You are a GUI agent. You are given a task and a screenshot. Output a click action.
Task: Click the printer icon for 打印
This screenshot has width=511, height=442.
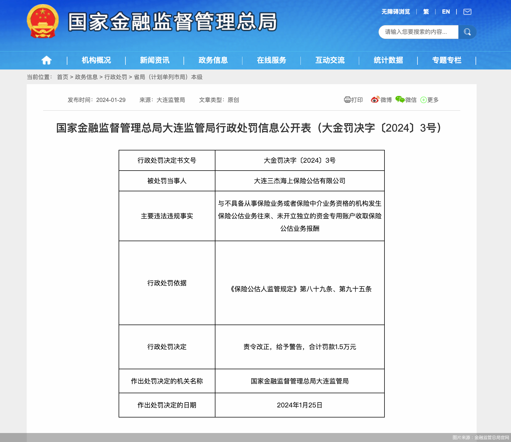(347, 100)
